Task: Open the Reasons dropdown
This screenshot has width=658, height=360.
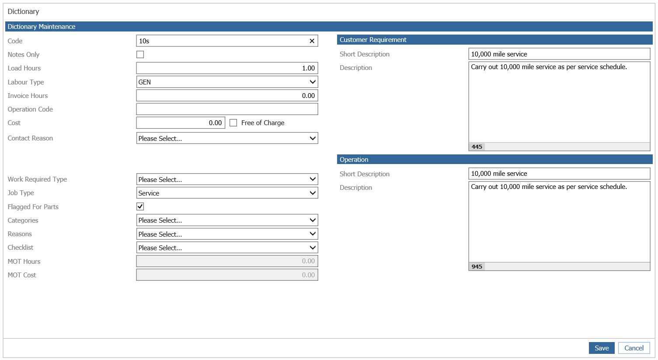Action: tap(227, 234)
